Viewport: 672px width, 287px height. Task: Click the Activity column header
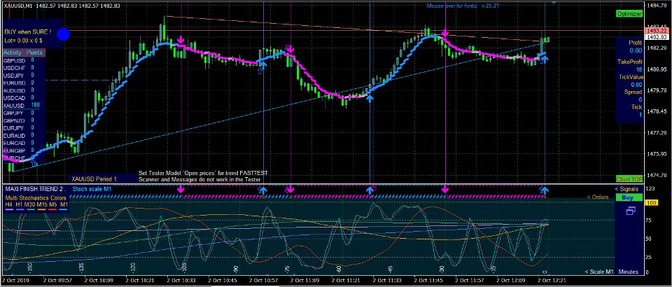tap(13, 52)
